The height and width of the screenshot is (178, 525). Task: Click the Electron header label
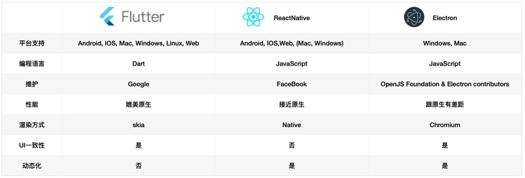(x=445, y=18)
